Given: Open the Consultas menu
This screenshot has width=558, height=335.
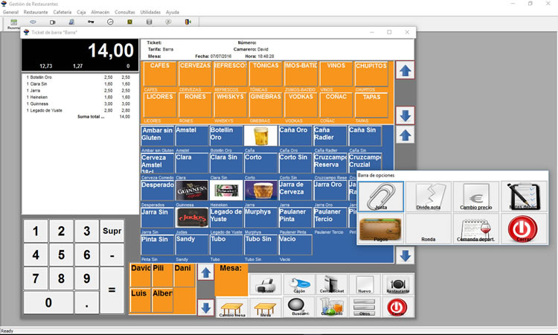Looking at the screenshot, I should click(125, 12).
